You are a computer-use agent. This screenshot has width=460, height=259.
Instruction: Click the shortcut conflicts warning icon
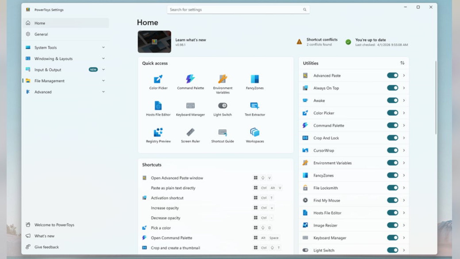pyautogui.click(x=299, y=42)
